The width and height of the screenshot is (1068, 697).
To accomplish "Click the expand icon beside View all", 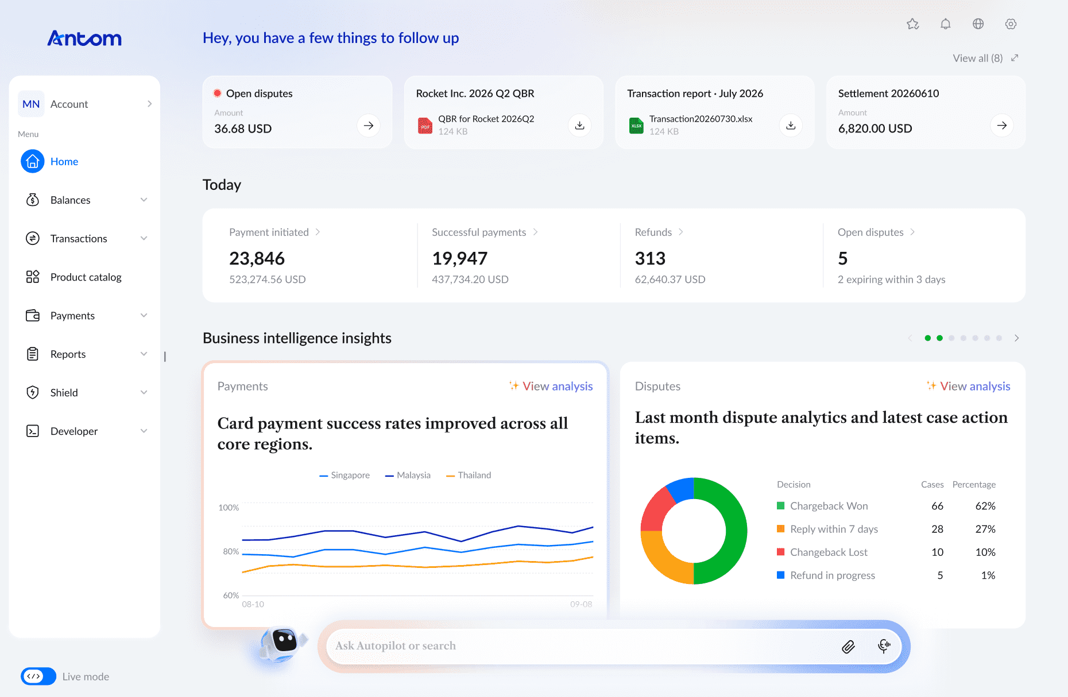I will tap(1015, 58).
